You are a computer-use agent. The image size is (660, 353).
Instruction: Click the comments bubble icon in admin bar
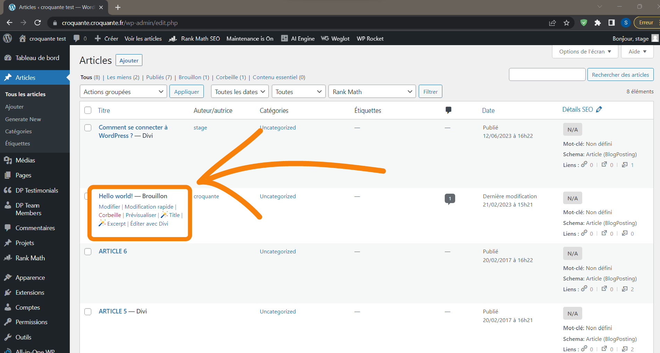pos(77,39)
